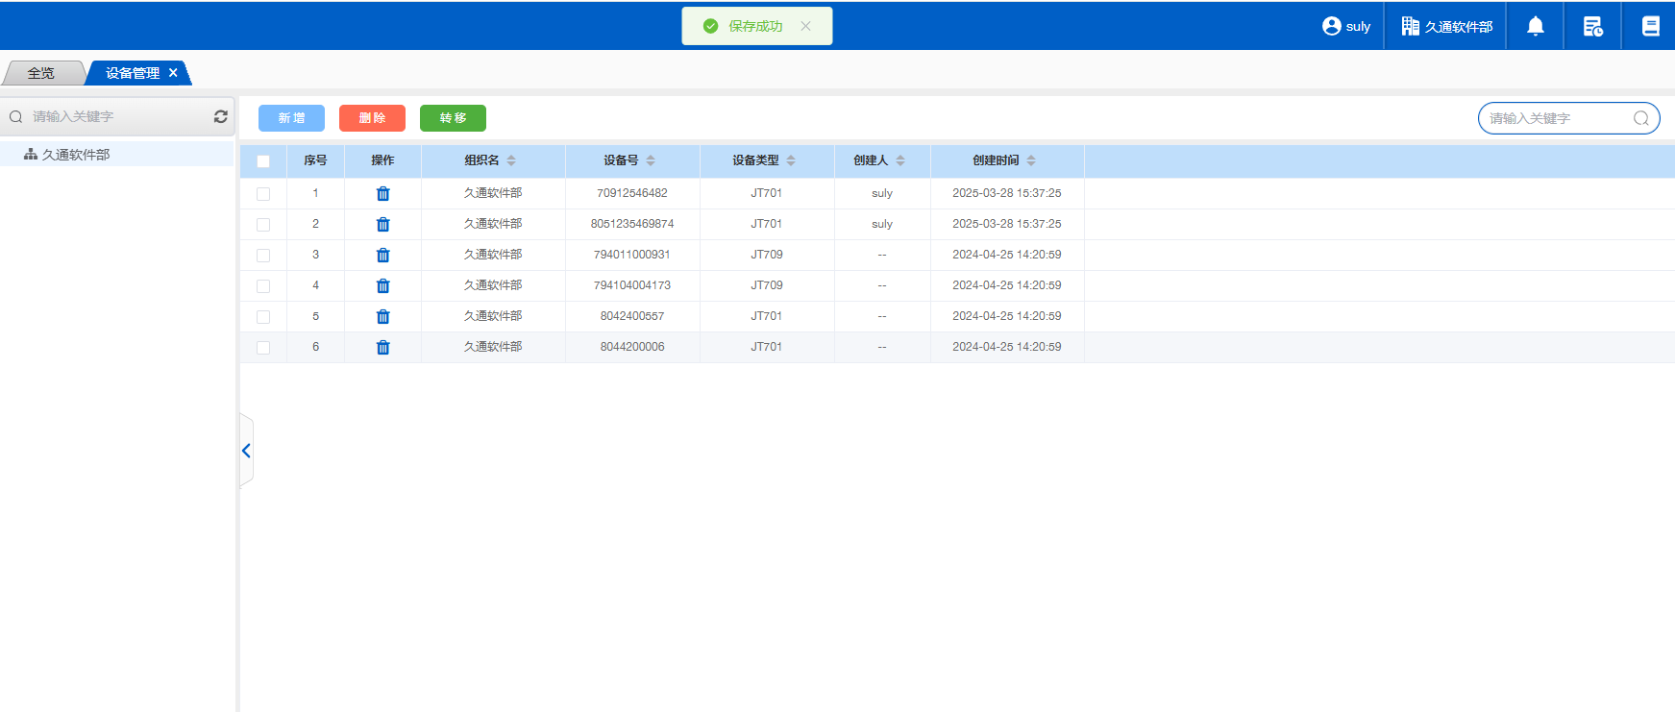The width and height of the screenshot is (1675, 712).
Task: Toggle the select-all checkbox in the table header
Action: 263,161
